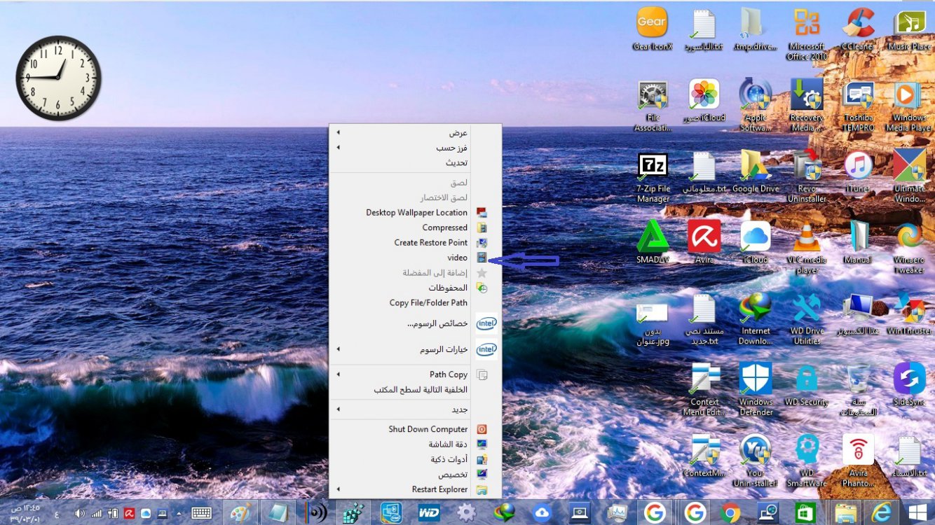Image resolution: width=935 pixels, height=525 pixels.
Task: Open the Microsoft Office 2010 desktop icon
Action: (x=807, y=34)
